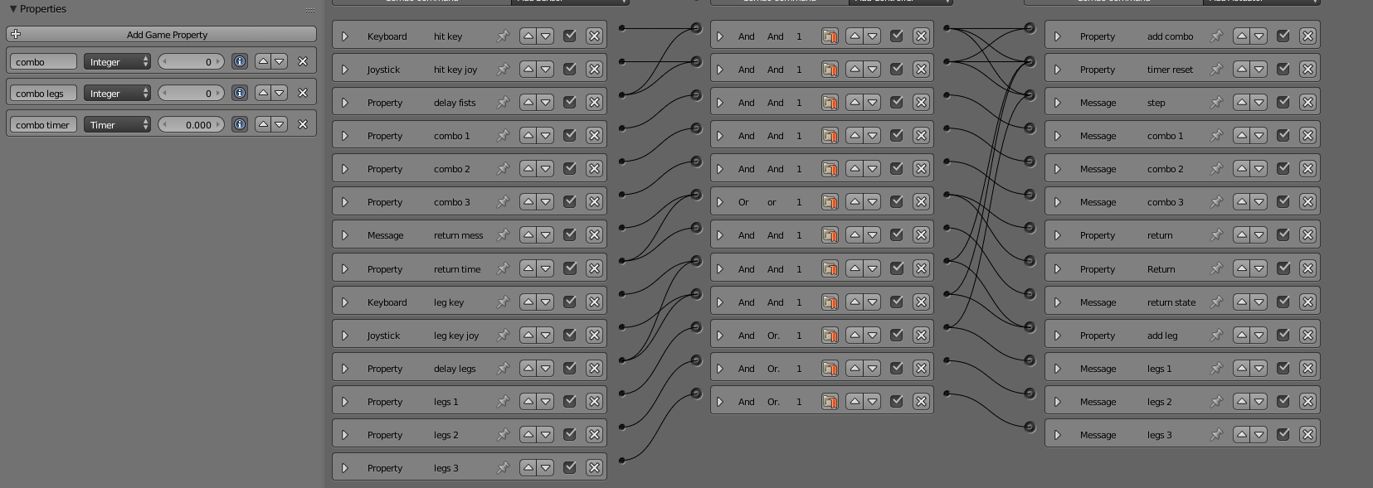
Task: Delete the 'step' Message actuator
Action: 1307,102
